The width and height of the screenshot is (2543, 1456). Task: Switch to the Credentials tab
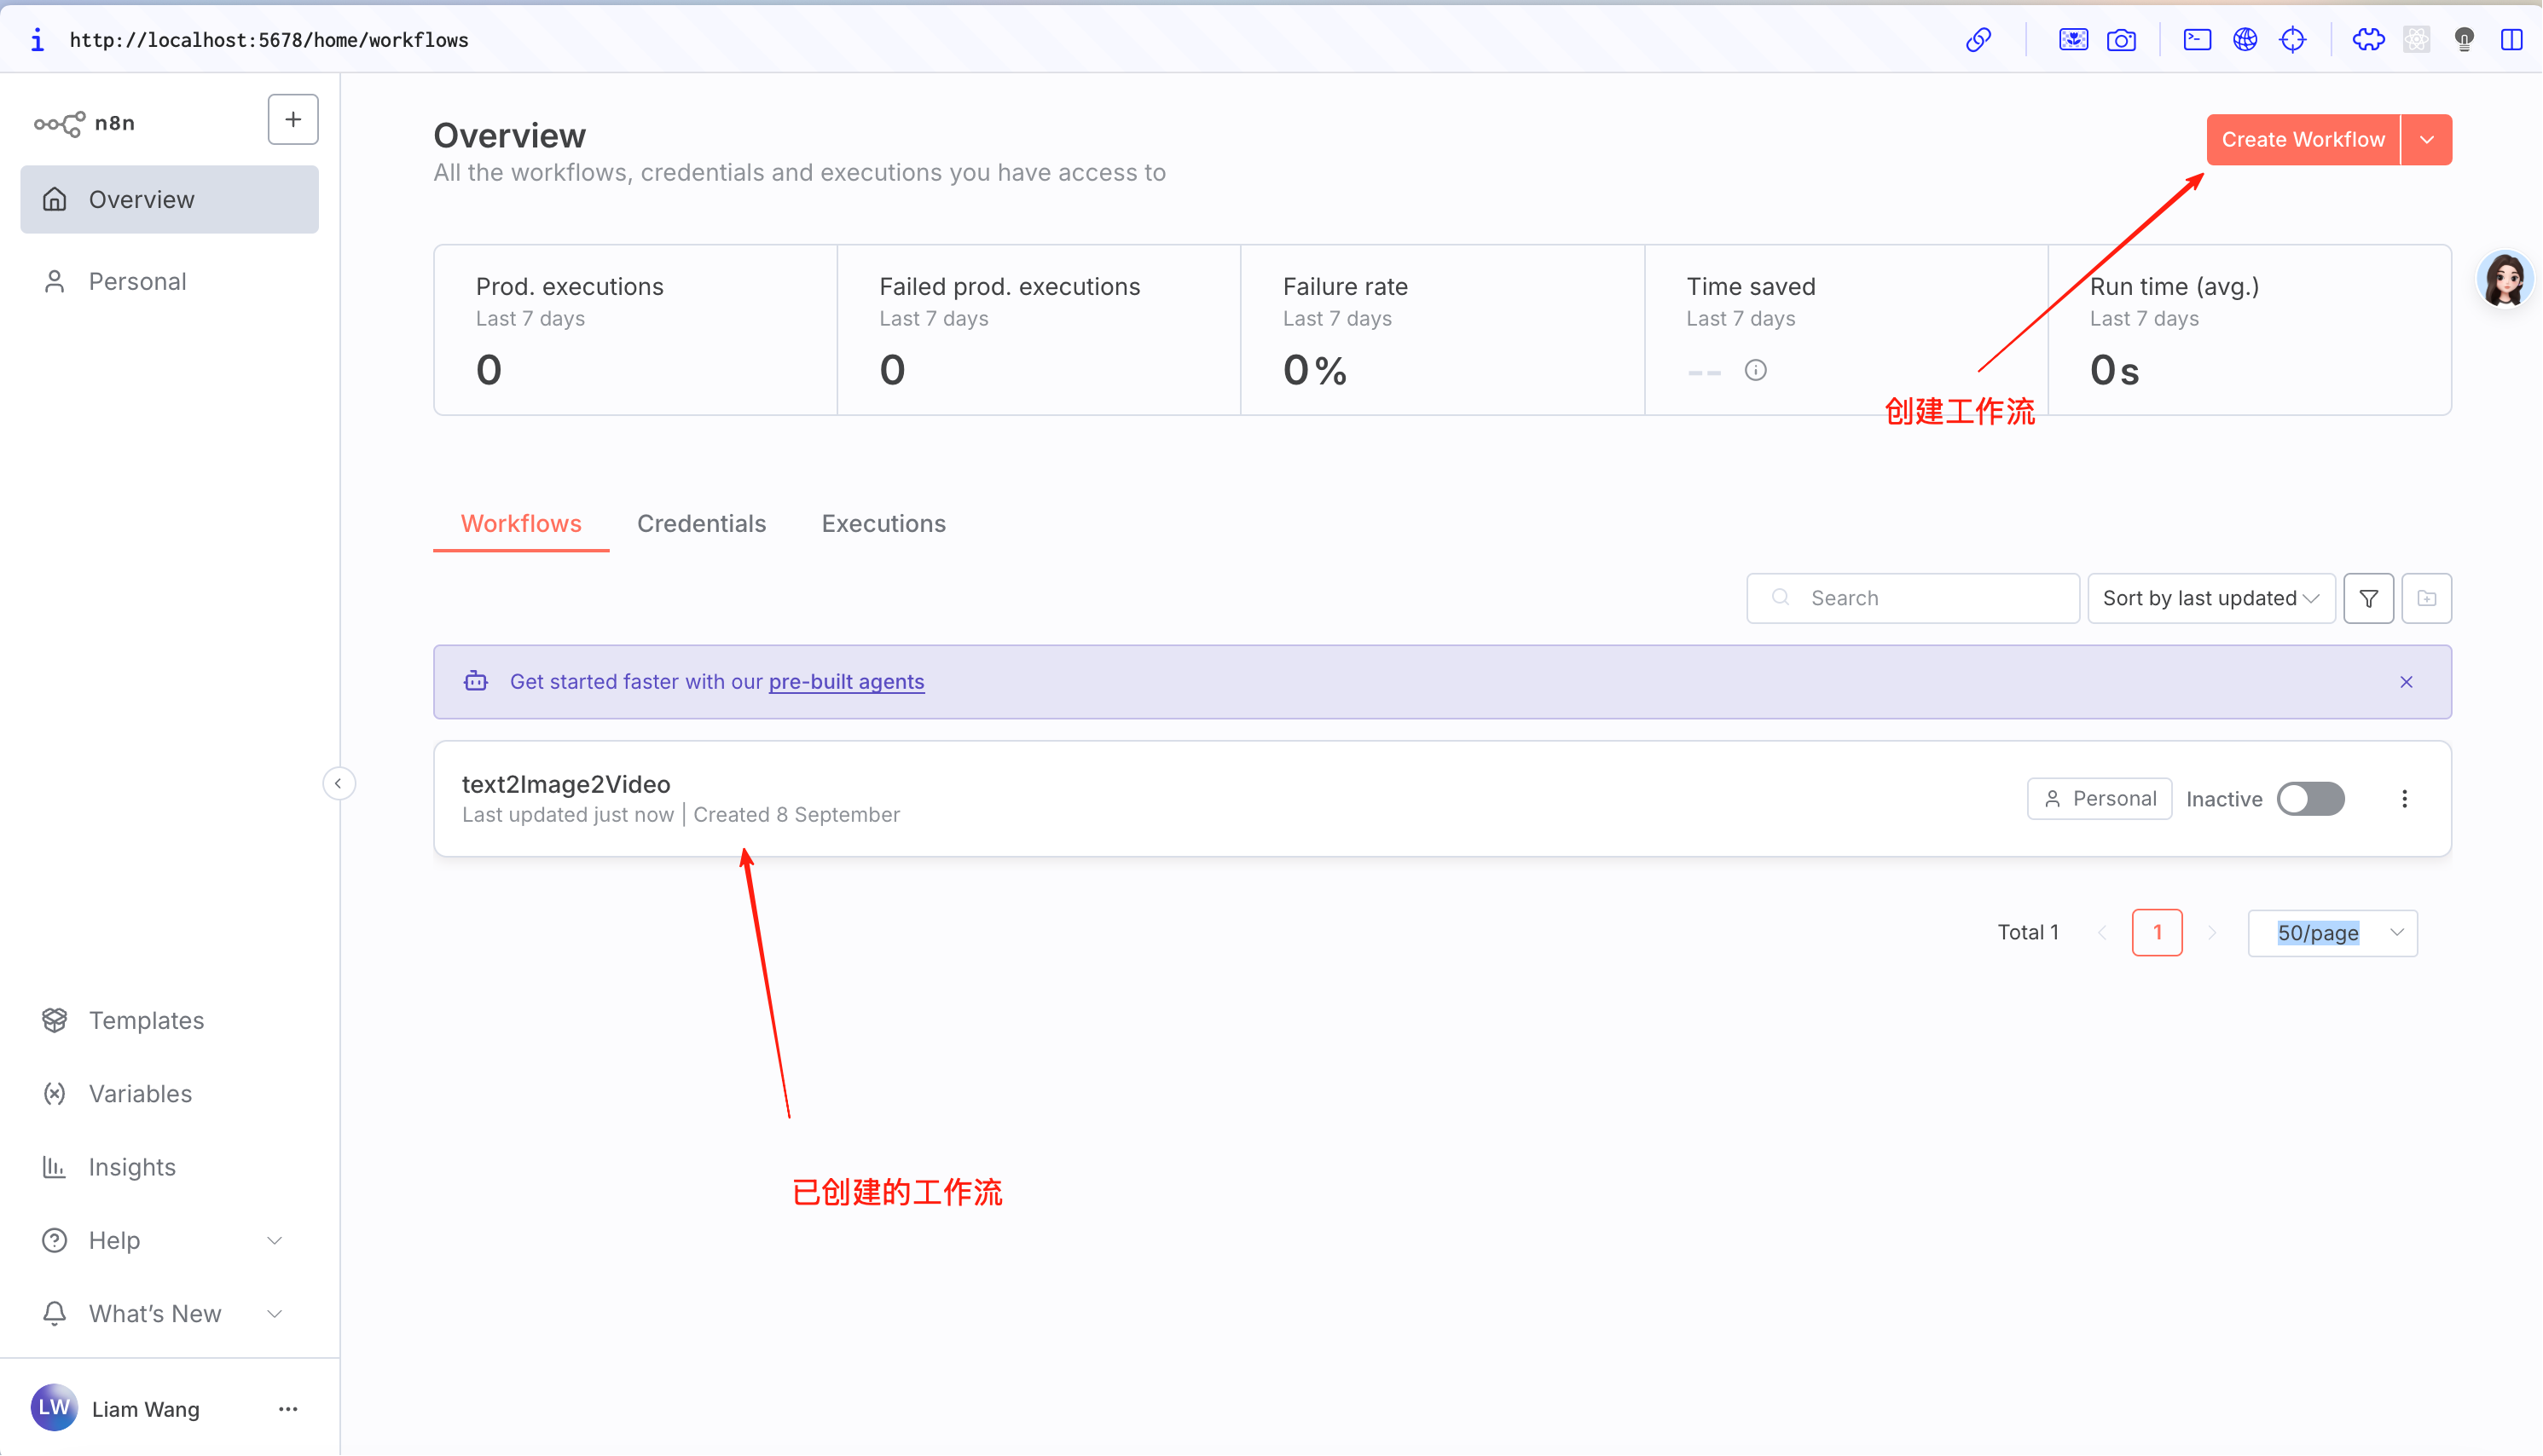click(700, 524)
